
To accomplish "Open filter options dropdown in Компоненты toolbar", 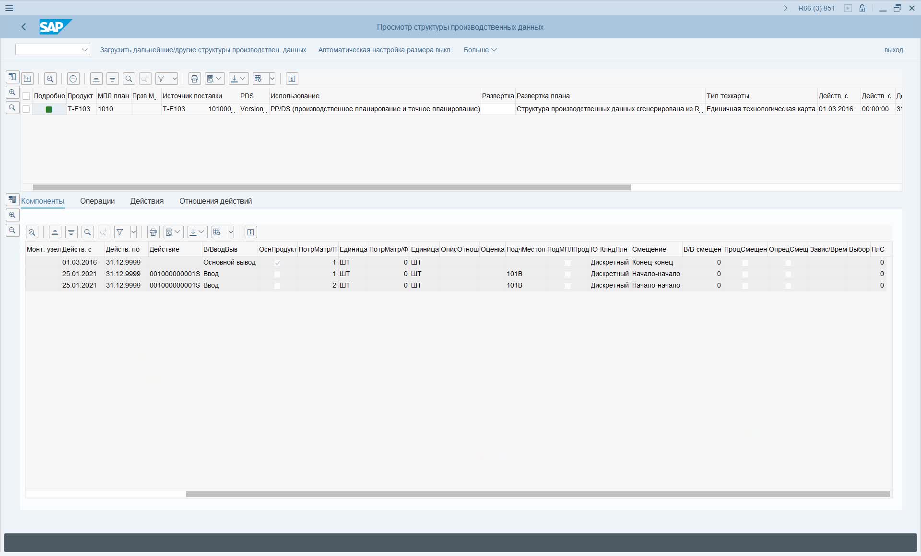I will (x=133, y=232).
